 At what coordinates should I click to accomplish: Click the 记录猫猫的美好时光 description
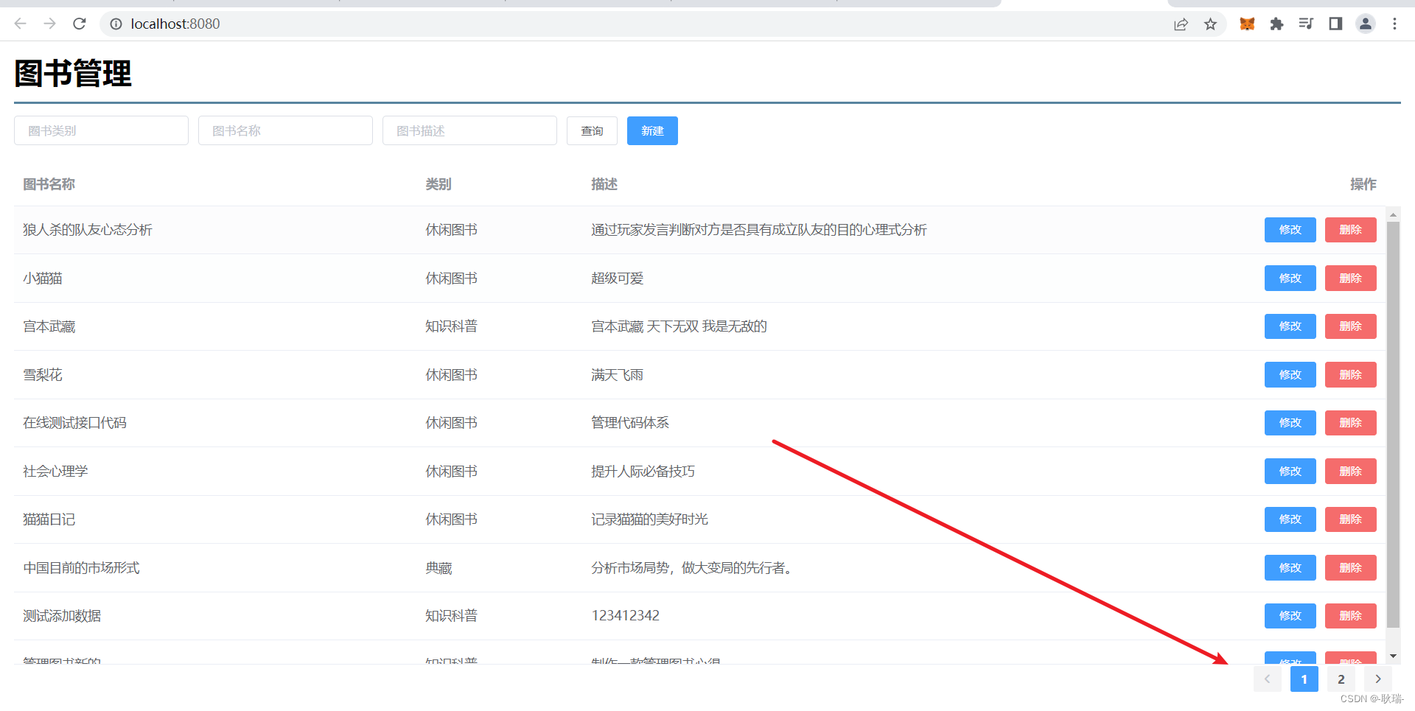[649, 519]
